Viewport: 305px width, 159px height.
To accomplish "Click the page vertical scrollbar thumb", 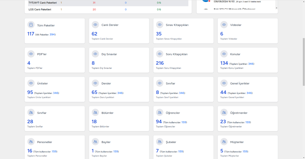I will [x=303, y=62].
